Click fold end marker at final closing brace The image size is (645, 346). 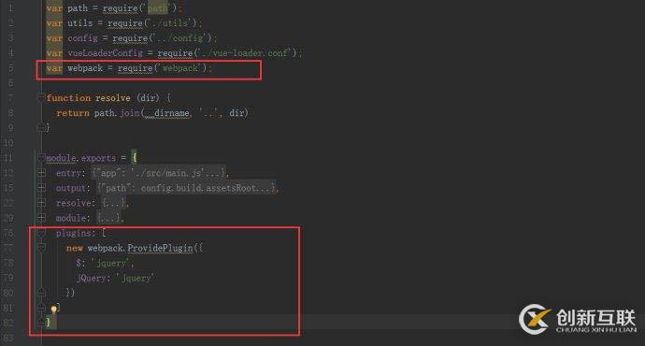[41, 323]
